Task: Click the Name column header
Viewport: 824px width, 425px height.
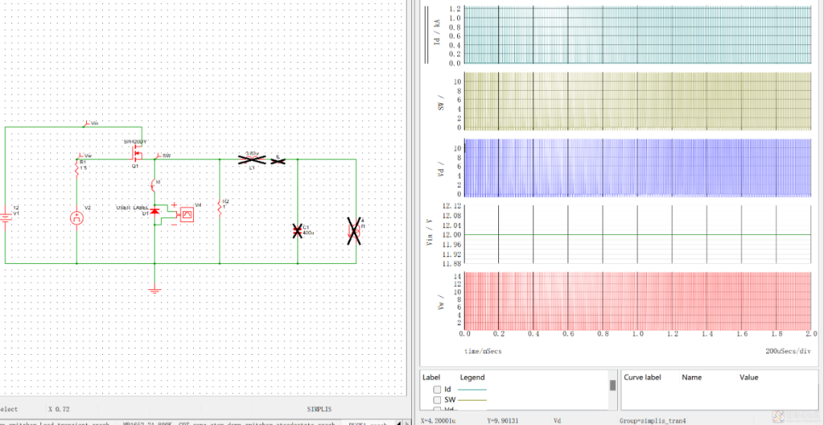Action: click(x=691, y=377)
